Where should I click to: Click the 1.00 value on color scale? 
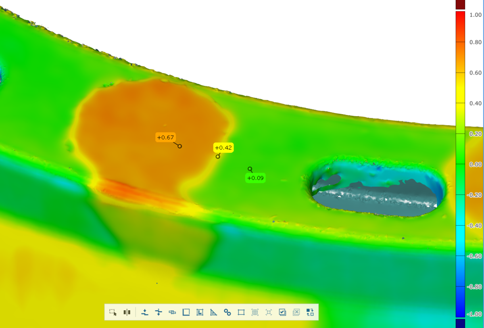pyautogui.click(x=476, y=15)
